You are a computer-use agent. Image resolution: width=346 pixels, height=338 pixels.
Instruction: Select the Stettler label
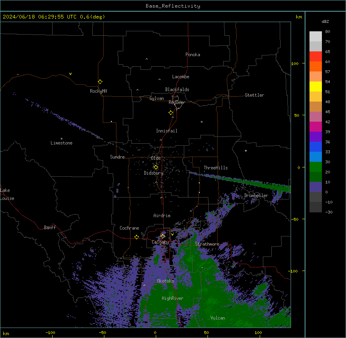click(x=254, y=95)
